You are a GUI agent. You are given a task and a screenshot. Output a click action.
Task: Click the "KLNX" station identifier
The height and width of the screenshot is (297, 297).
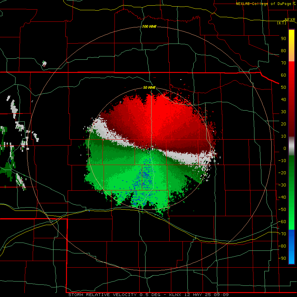pos(175,295)
